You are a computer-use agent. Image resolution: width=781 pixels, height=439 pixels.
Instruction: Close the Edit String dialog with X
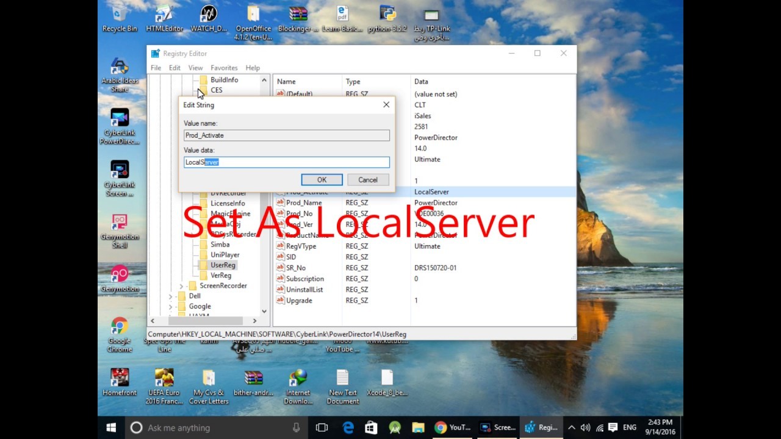(x=386, y=105)
